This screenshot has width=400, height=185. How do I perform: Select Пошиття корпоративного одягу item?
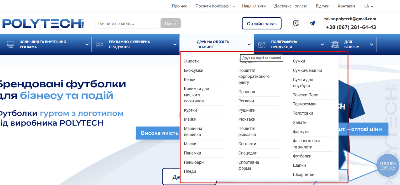click(254, 76)
